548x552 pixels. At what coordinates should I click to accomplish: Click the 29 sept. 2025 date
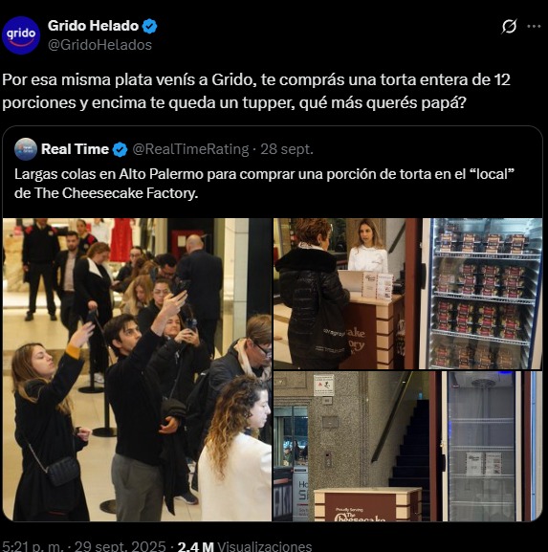pos(120,546)
